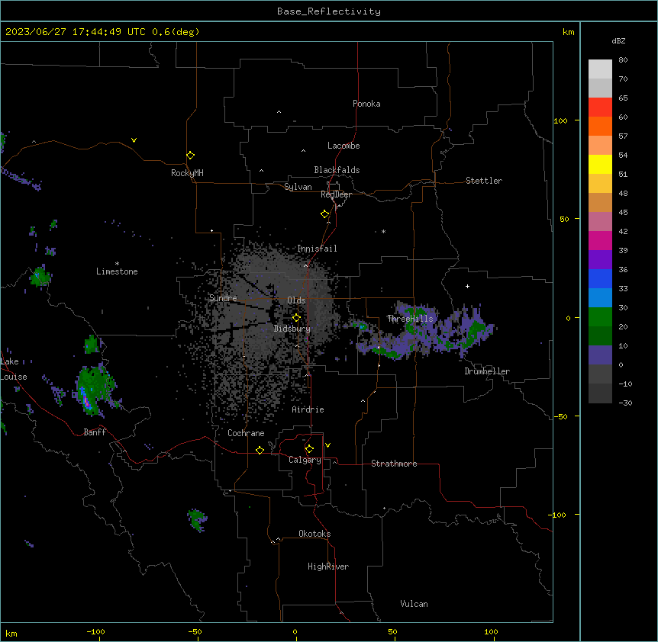Click the Lacombe town label

click(344, 146)
